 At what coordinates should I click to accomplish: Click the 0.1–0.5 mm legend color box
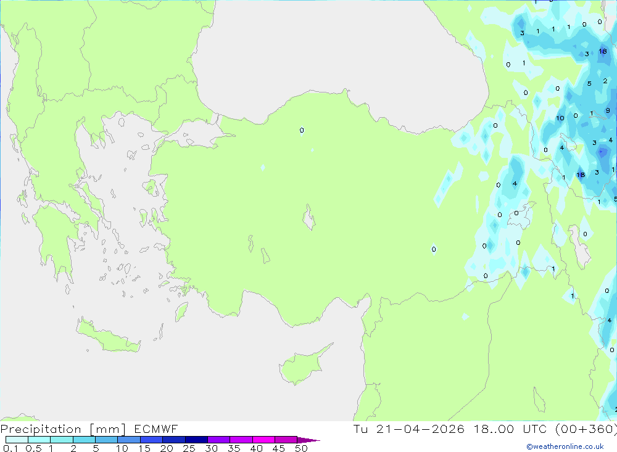coord(17,440)
